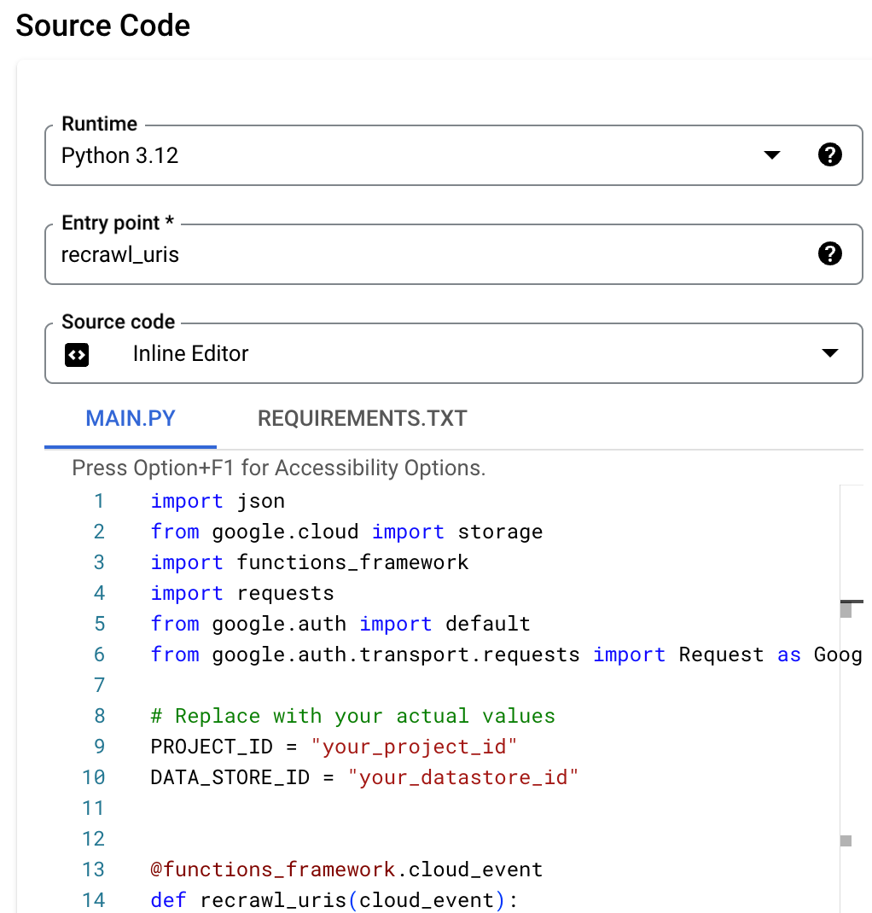Click the 'Source Code' heading

pos(103,26)
